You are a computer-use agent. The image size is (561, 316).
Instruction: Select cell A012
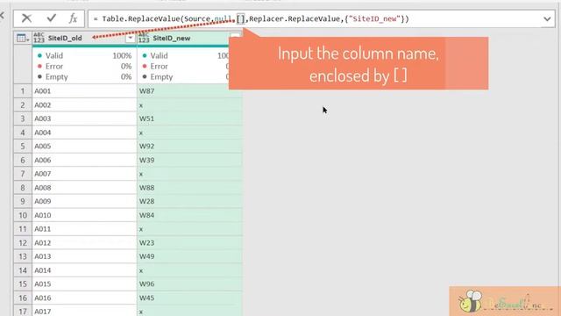(x=84, y=243)
